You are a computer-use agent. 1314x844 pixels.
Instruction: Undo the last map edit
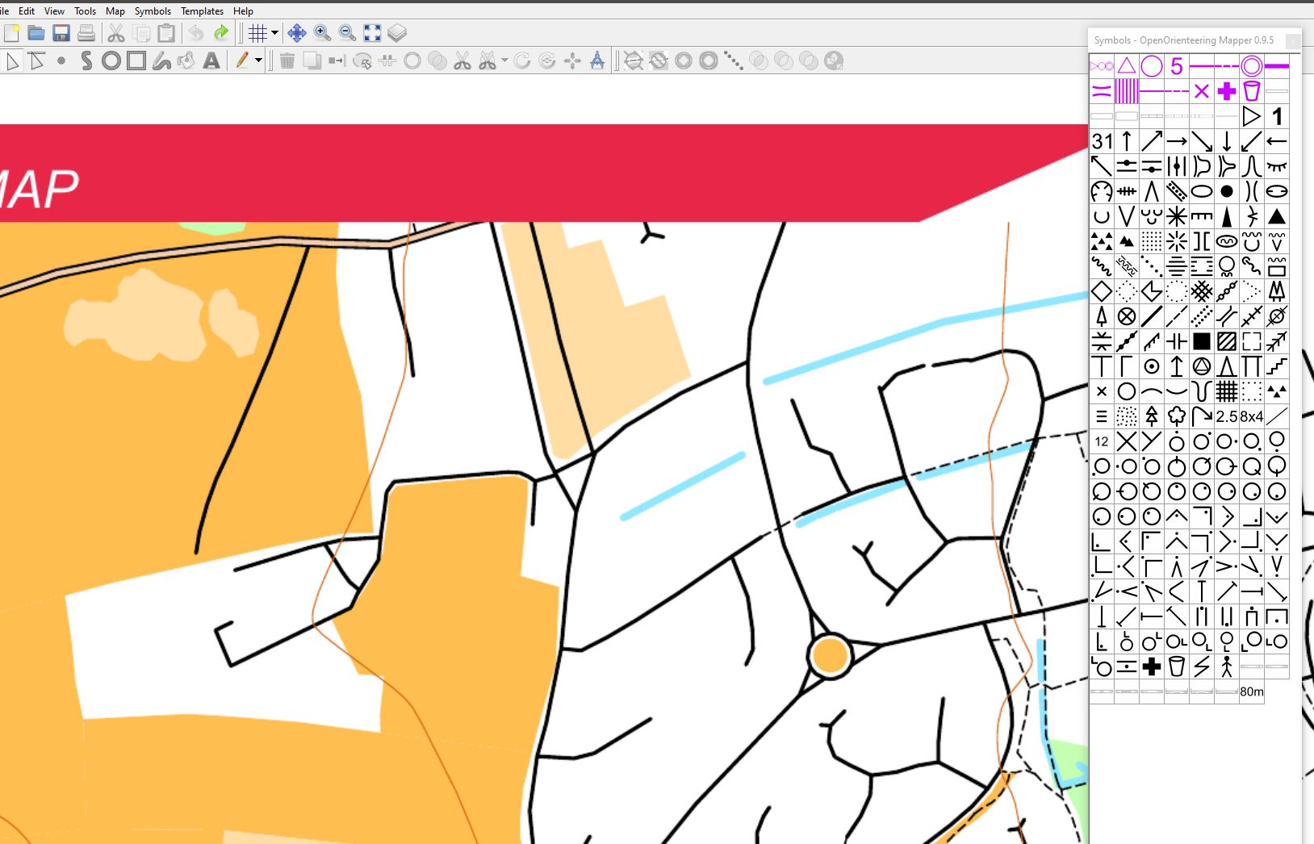pyautogui.click(x=195, y=32)
